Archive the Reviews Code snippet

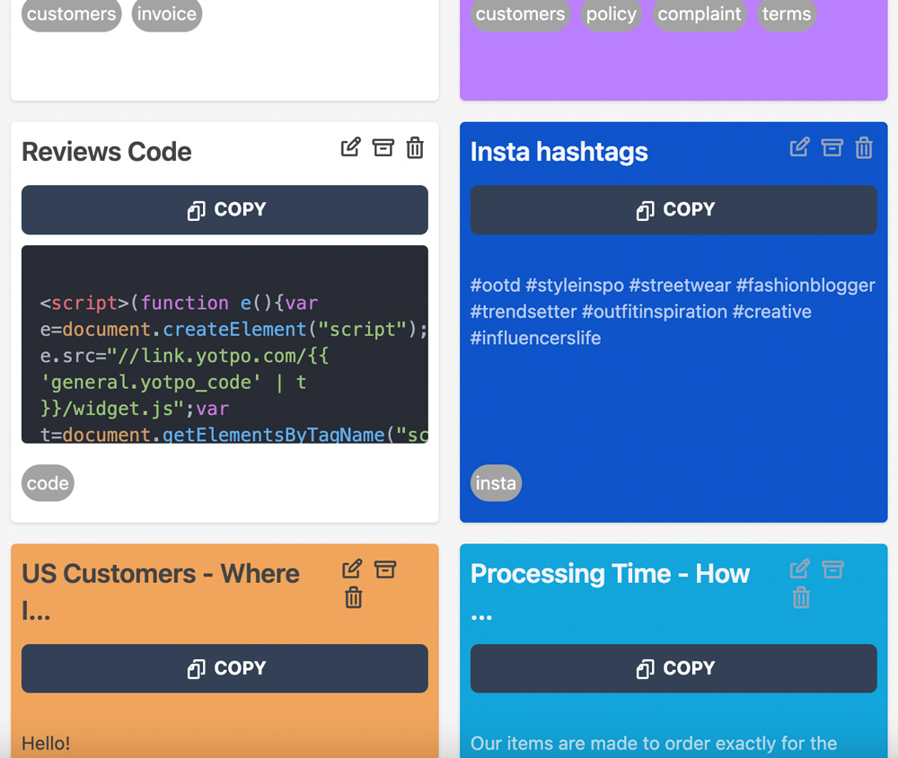[x=383, y=148]
